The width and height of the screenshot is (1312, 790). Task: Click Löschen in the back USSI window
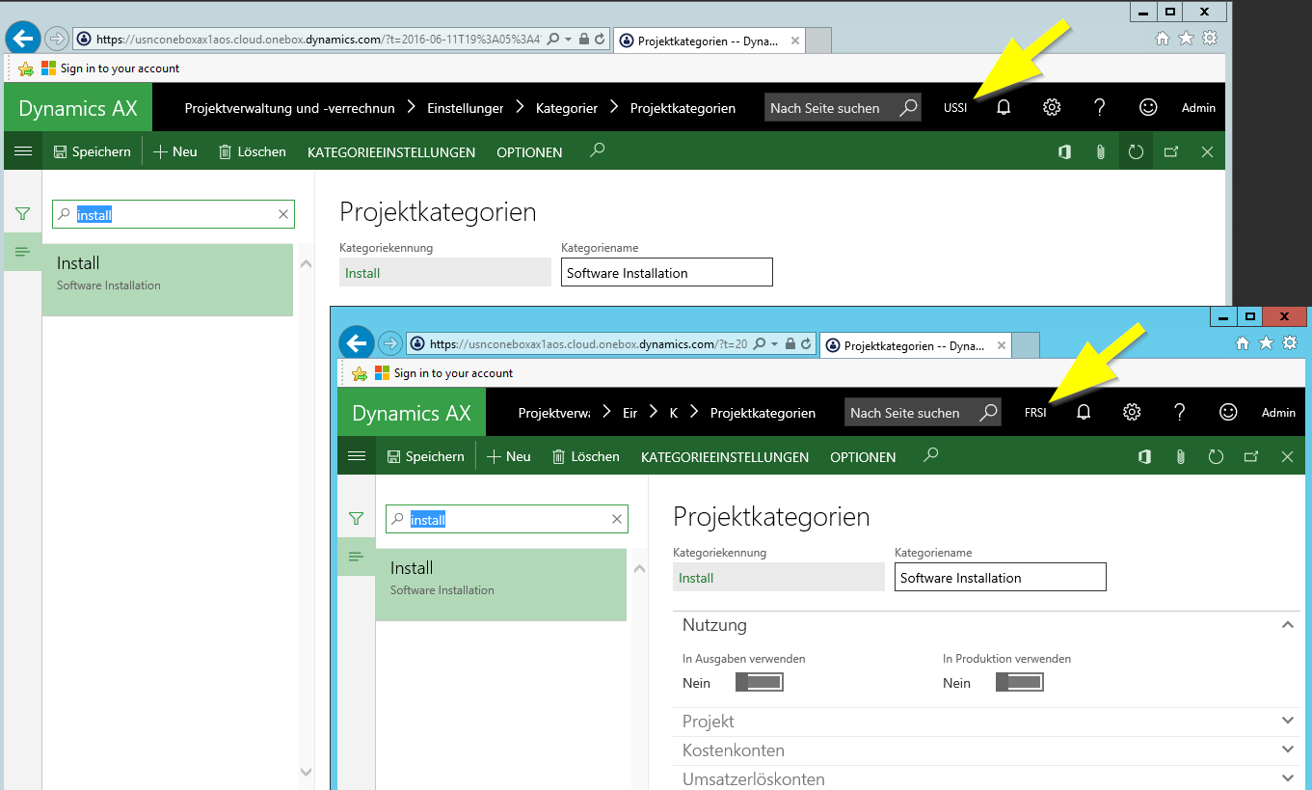[253, 152]
